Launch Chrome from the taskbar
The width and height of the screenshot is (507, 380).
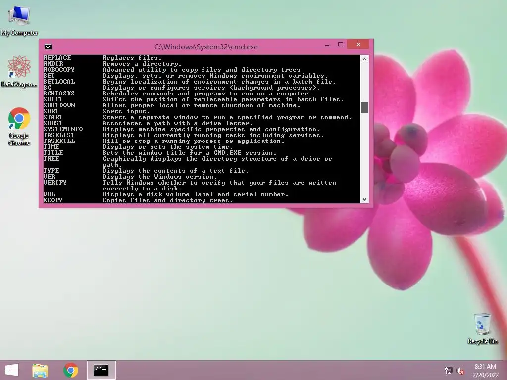tap(70, 370)
